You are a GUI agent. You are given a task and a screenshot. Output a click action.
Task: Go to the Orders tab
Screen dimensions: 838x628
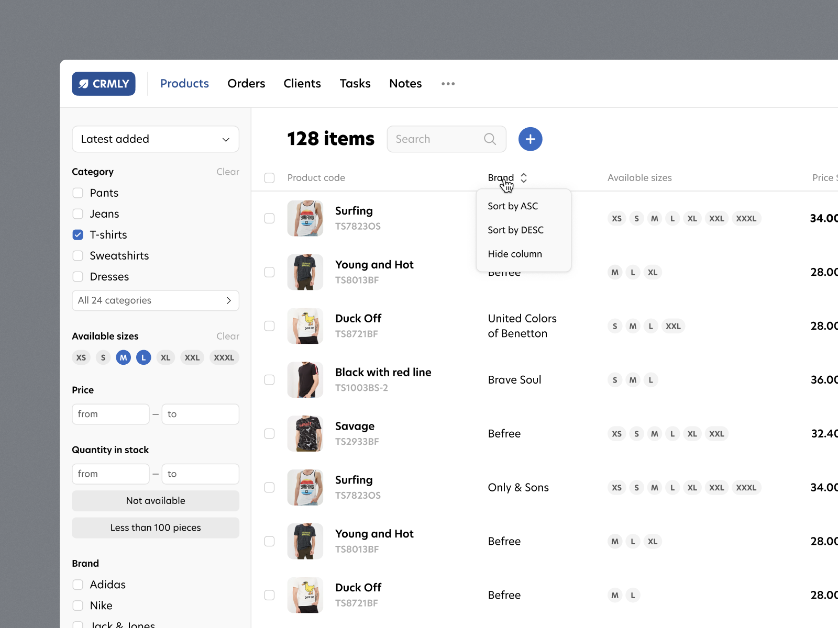[246, 84]
